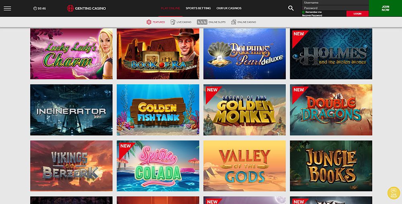The image size is (402, 204).
Task: Select the Double Dragons game tile
Action: point(331,110)
